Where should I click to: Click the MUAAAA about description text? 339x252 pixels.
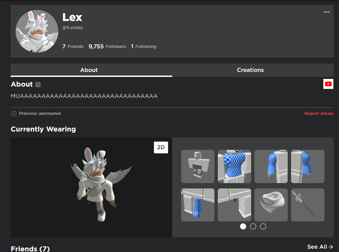(84, 96)
